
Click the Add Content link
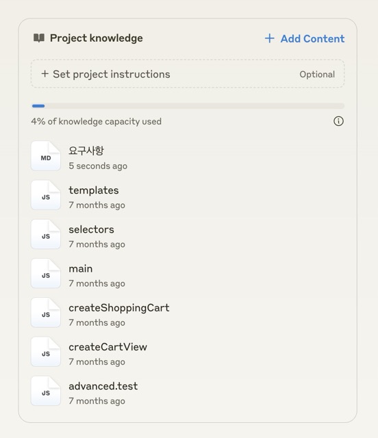[305, 38]
